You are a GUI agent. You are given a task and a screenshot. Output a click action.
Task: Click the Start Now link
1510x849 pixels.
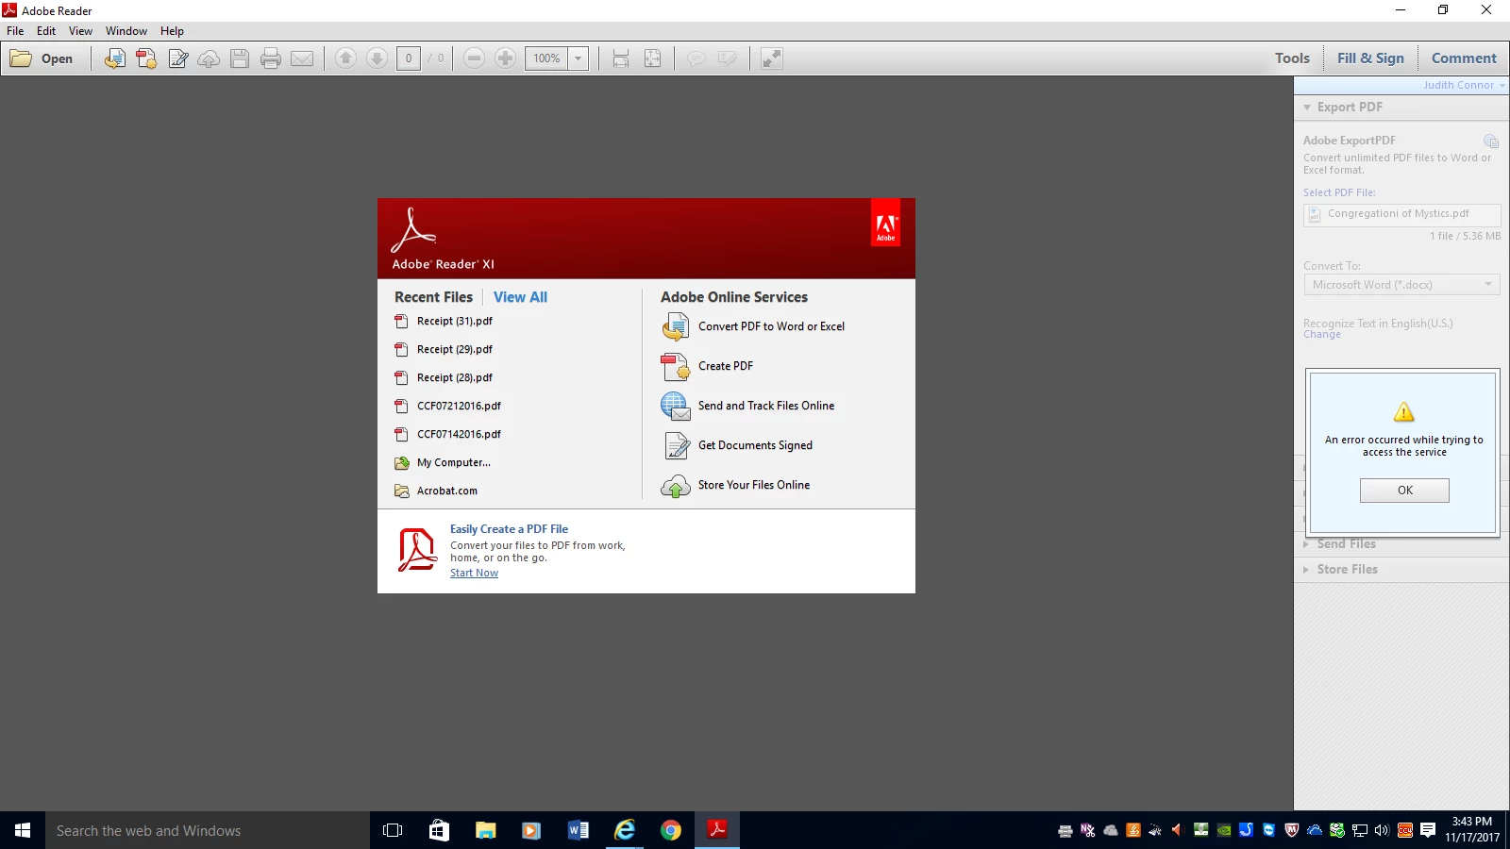click(474, 574)
